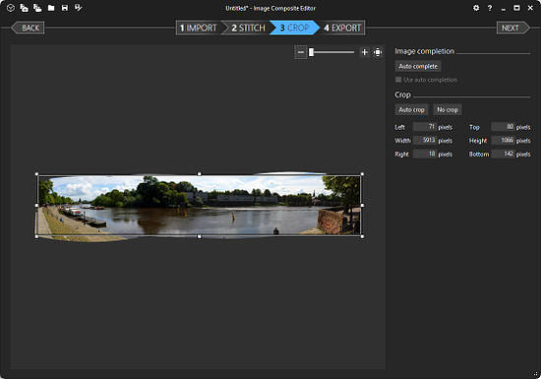The width and height of the screenshot is (541, 379).
Task: Click the zoom slider handle
Action: pyautogui.click(x=311, y=52)
